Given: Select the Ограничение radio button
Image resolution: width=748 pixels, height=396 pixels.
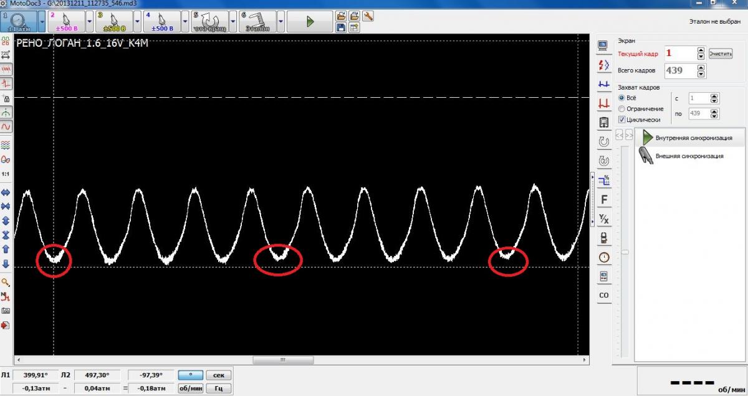Looking at the screenshot, I should (621, 108).
